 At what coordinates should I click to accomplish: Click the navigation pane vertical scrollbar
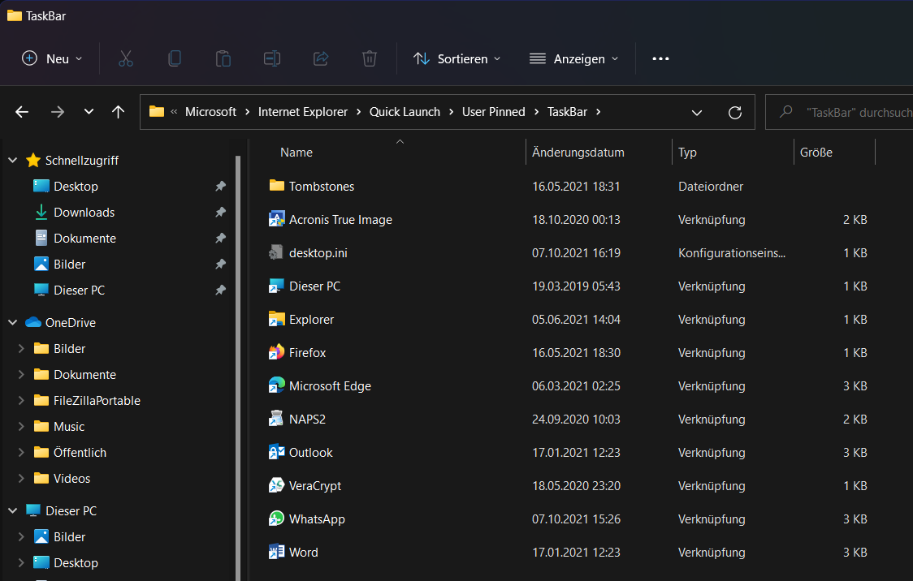pos(237,367)
